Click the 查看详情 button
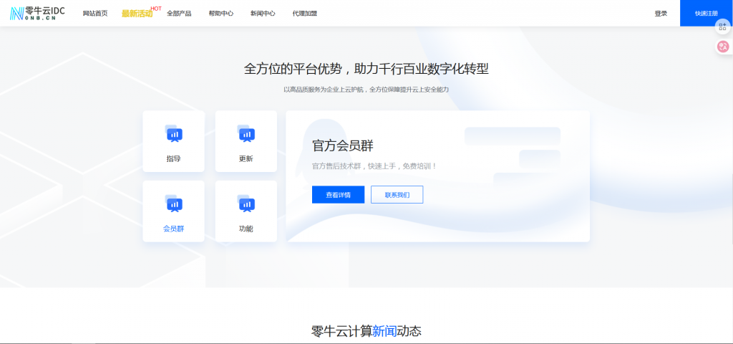The image size is (733, 344). coord(338,195)
